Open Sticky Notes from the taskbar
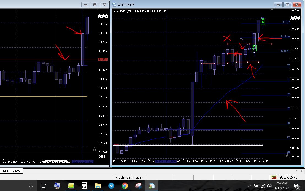 (x=71, y=186)
